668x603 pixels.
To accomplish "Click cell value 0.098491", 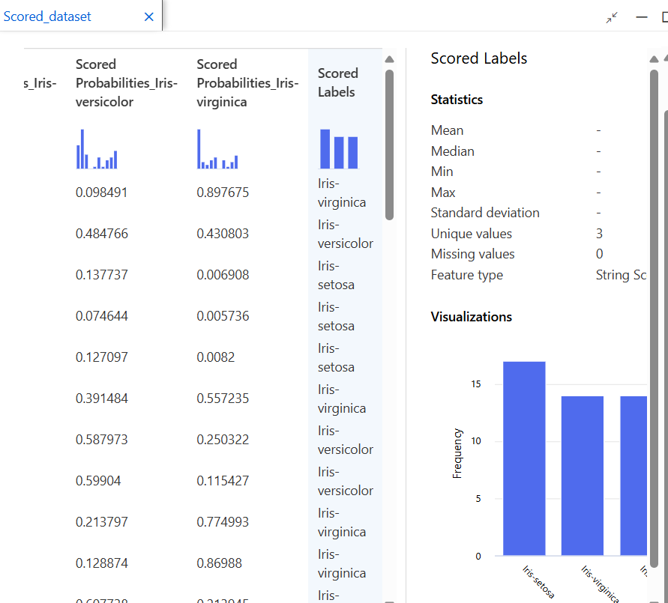I will (x=101, y=193).
